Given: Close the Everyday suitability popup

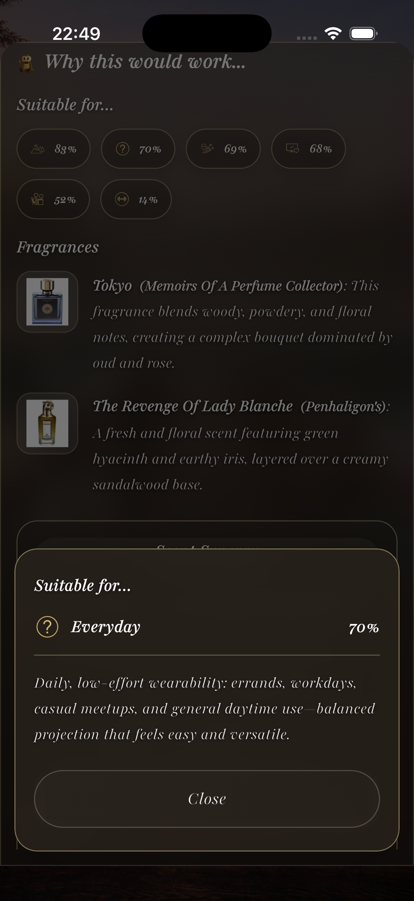Looking at the screenshot, I should tap(207, 799).
